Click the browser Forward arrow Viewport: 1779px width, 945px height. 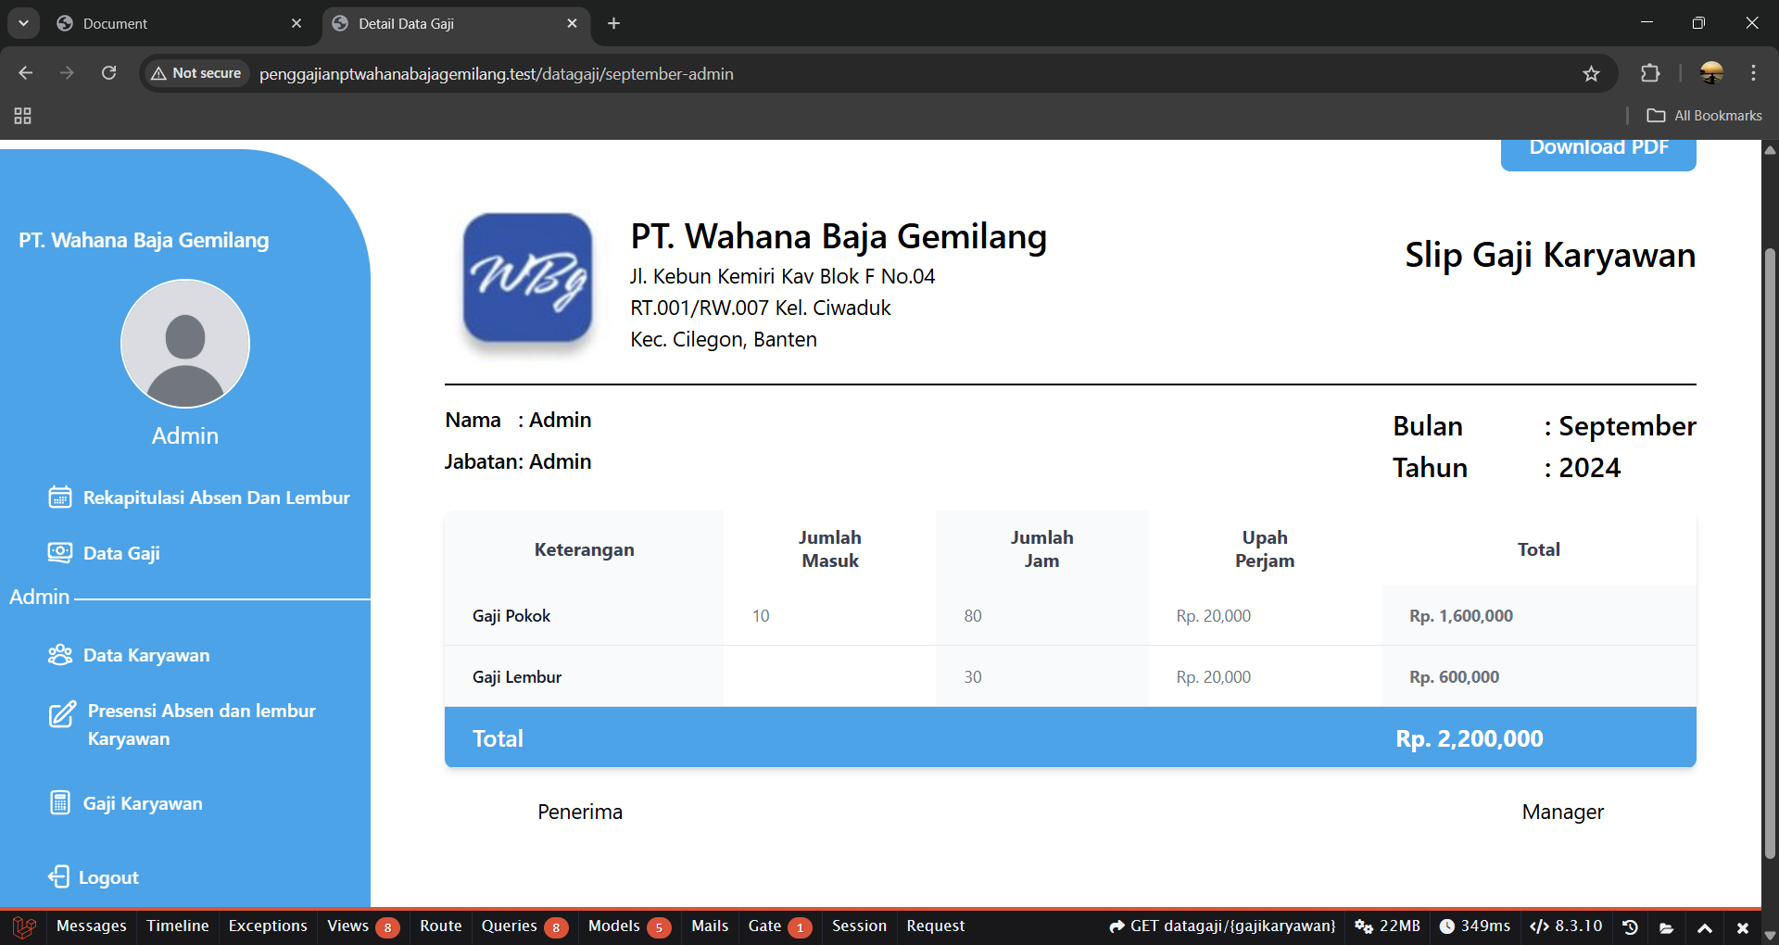(x=67, y=73)
